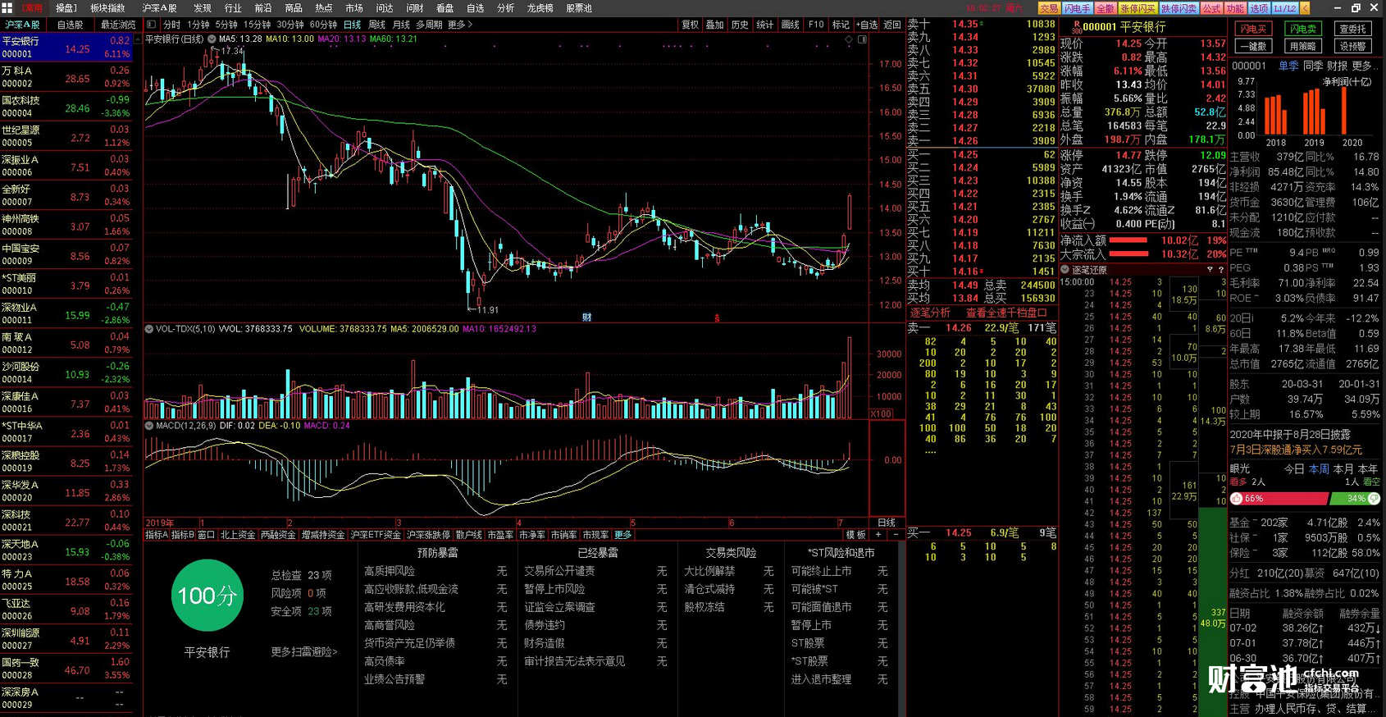Viewport: 1386px width, 717px height.
Task: Select the 1分钟 timeframe
Action: tap(198, 25)
